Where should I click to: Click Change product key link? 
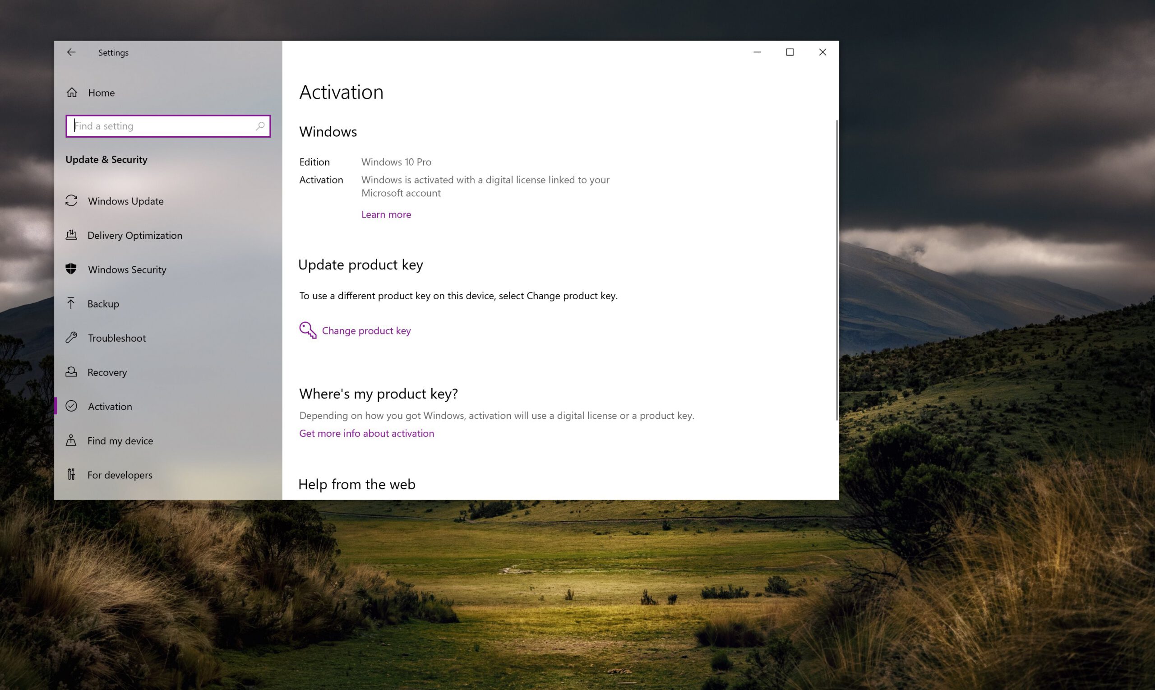coord(366,331)
